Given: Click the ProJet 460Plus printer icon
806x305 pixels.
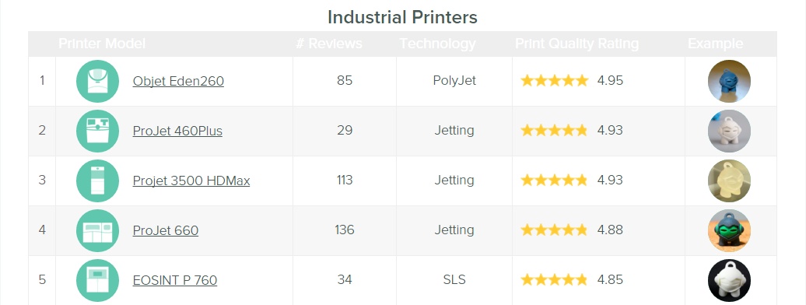Looking at the screenshot, I should (98, 131).
